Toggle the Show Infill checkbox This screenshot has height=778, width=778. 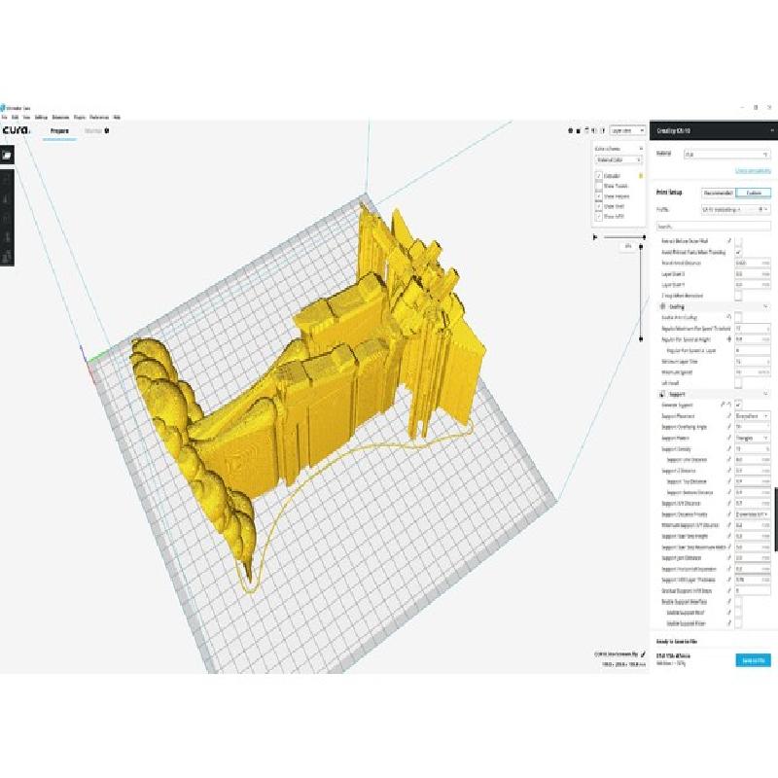pyautogui.click(x=599, y=216)
